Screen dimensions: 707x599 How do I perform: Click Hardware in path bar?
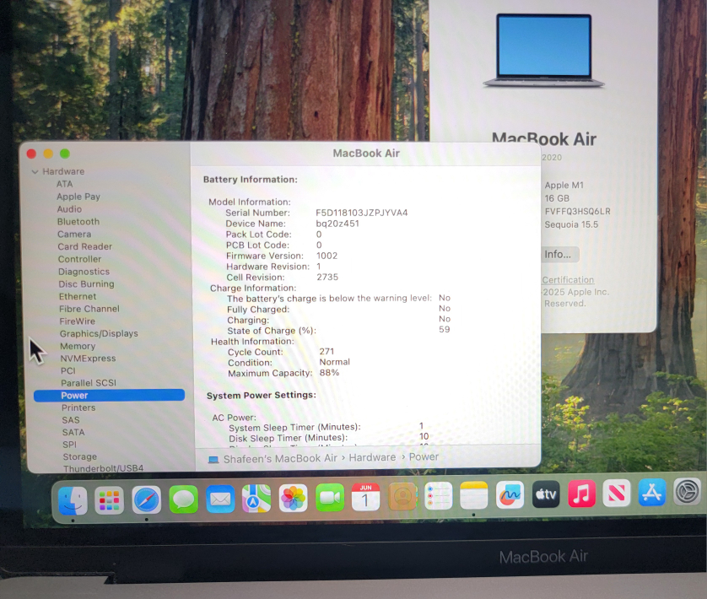coord(372,457)
